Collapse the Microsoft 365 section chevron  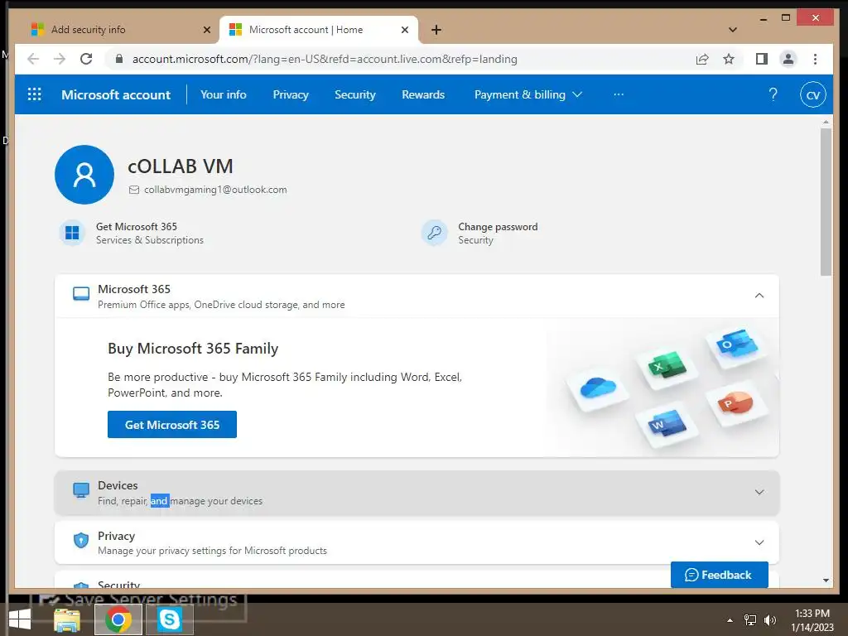tap(759, 296)
